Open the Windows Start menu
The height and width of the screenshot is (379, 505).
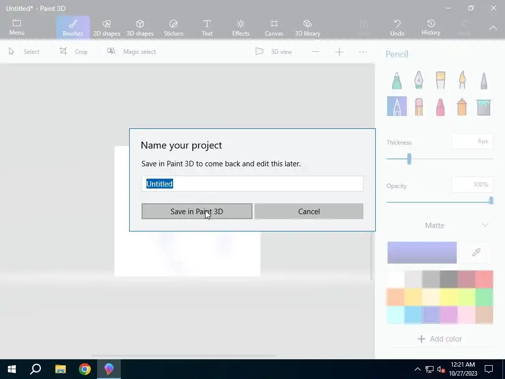pyautogui.click(x=12, y=369)
